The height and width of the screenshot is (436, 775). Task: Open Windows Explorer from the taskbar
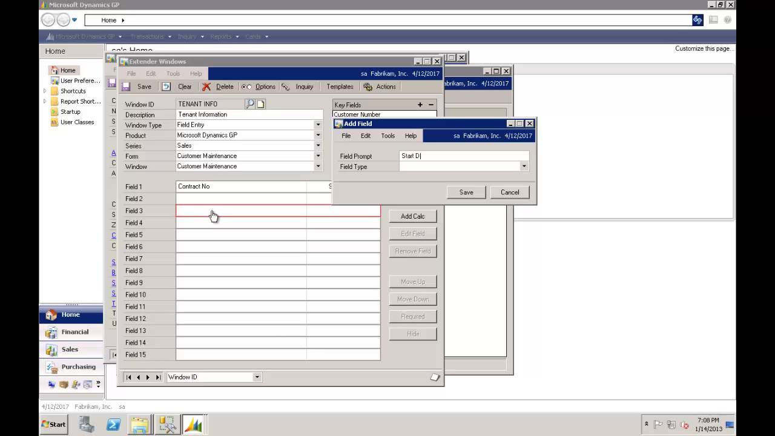pyautogui.click(x=140, y=424)
